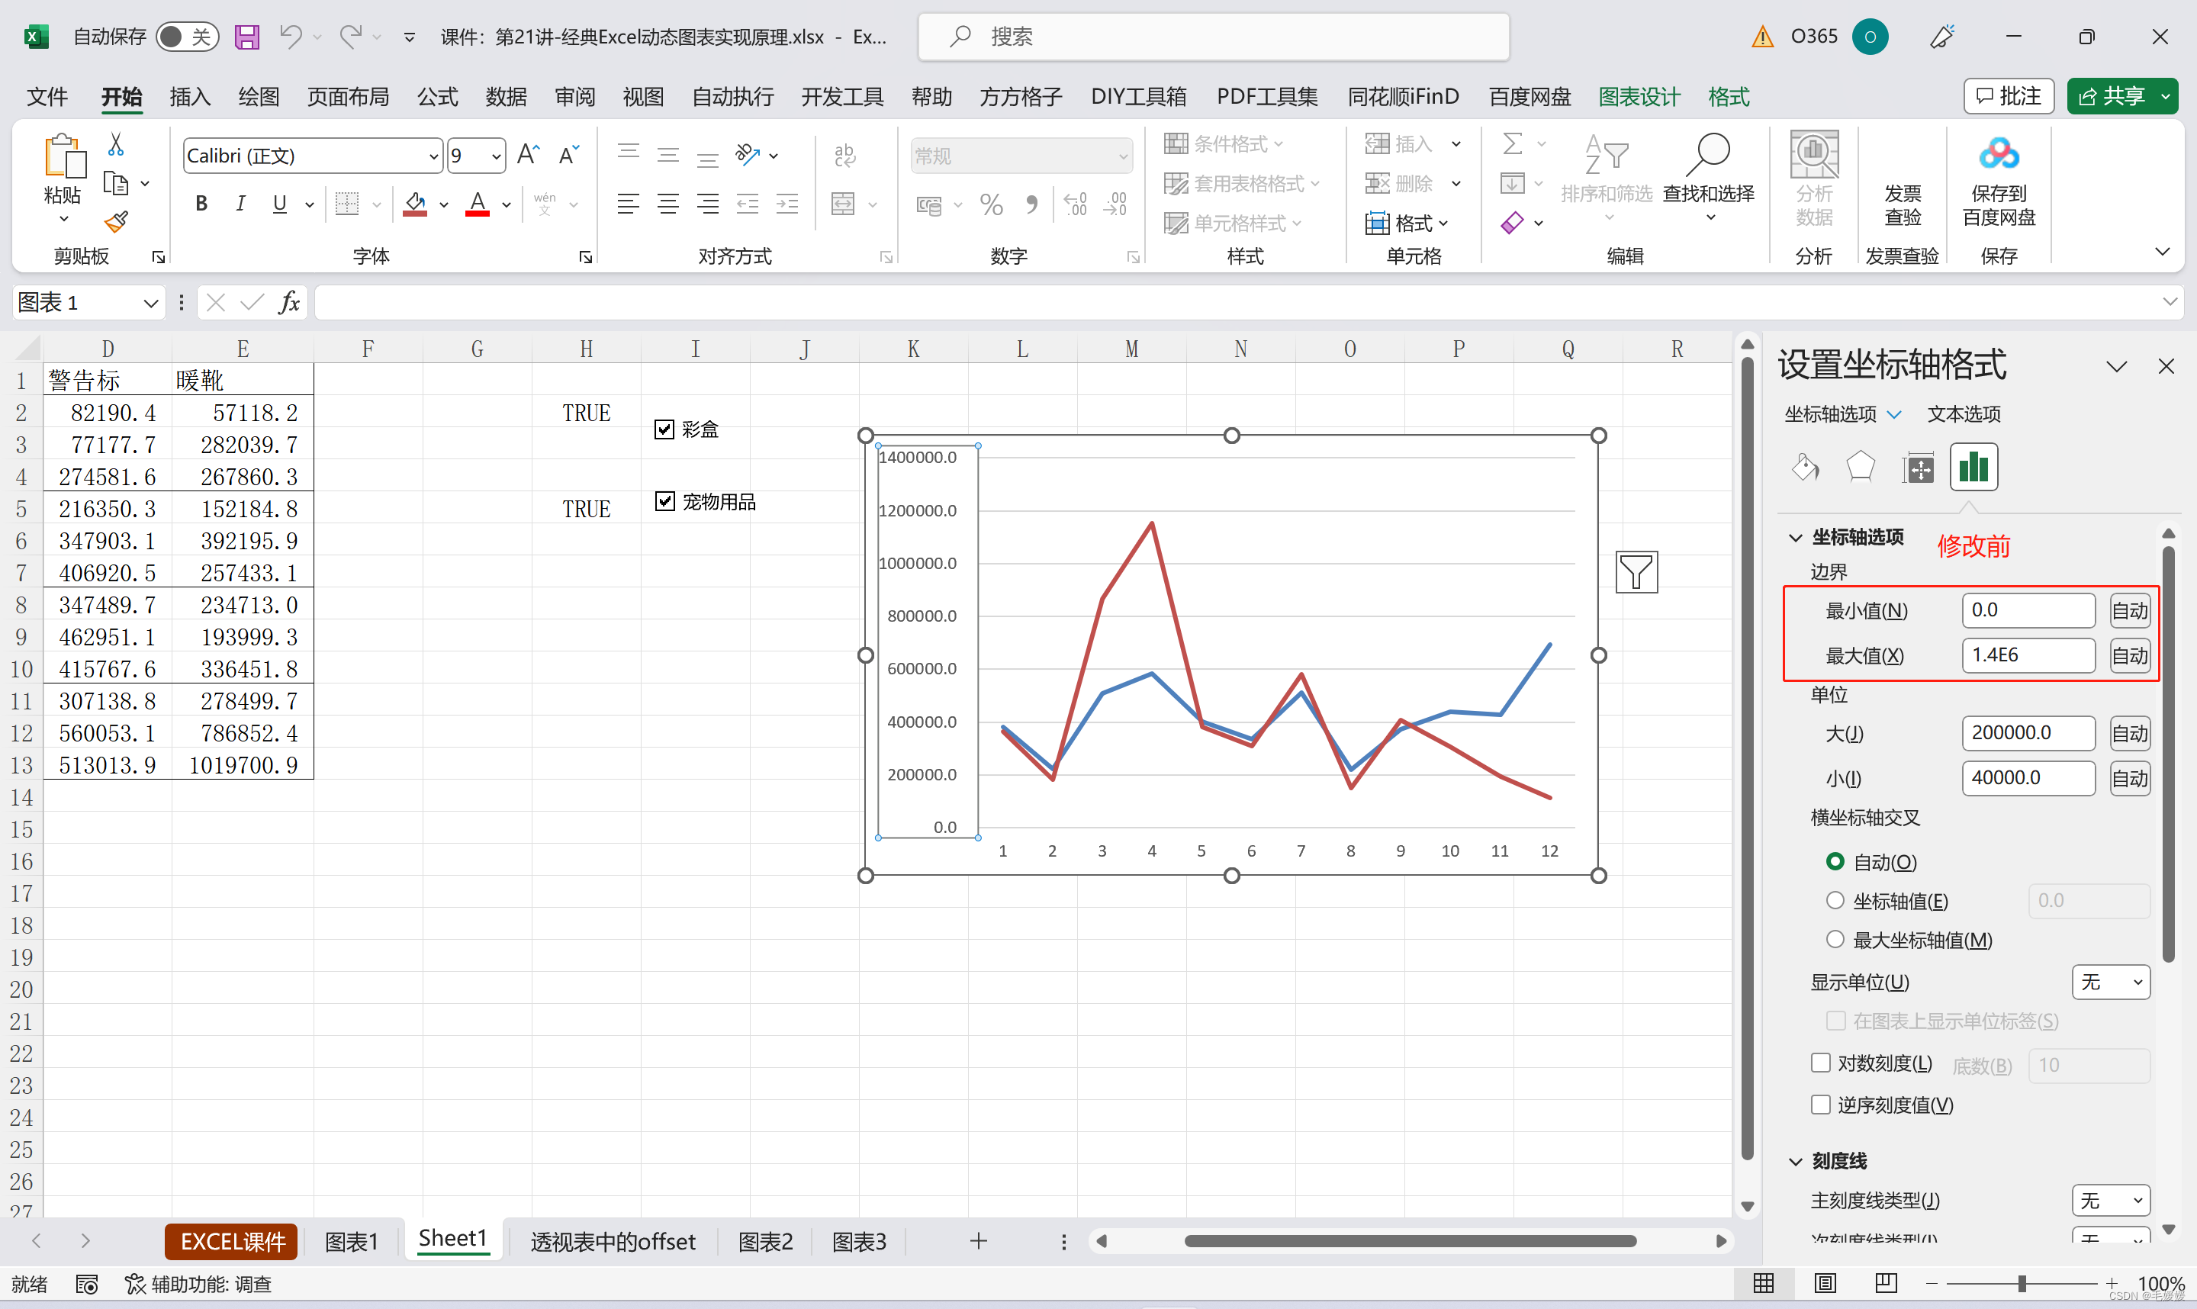Open 坐标轴选项 dropdown arrow in pane header
The width and height of the screenshot is (2197, 1309).
click(x=1893, y=413)
